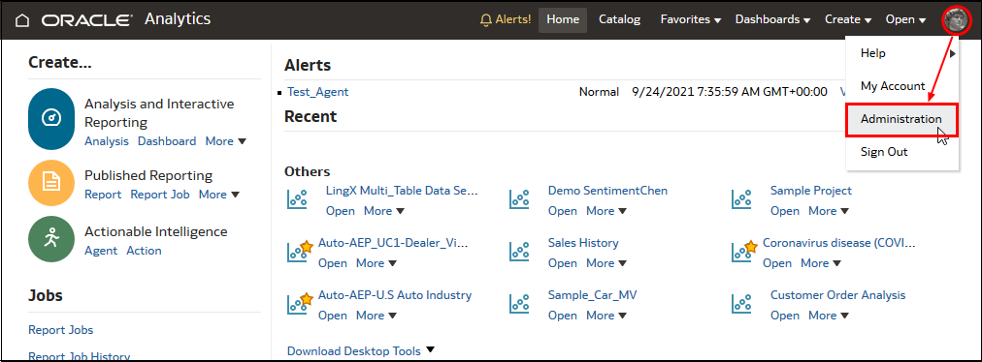Click the Customer Order Analysis chart icon
This screenshot has height=362, width=982.
tap(741, 304)
